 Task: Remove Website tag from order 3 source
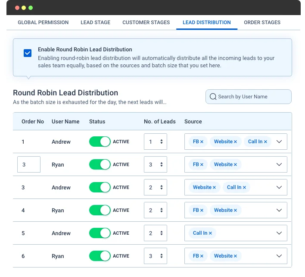click(x=214, y=187)
